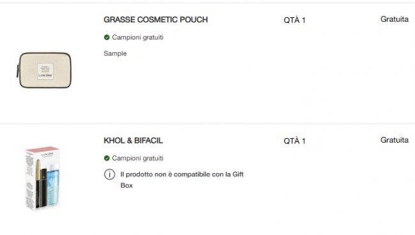Click the Lancôme logo on the pouch image
The height and width of the screenshot is (235, 415).
click(45, 76)
